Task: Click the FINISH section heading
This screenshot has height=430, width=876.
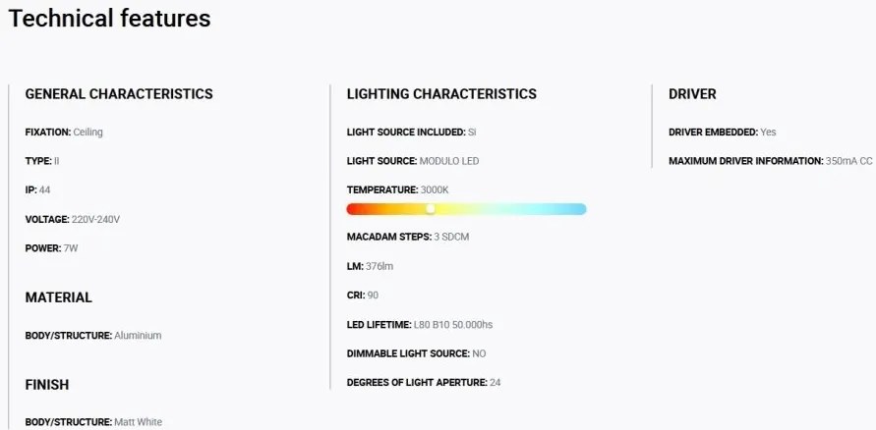Action: click(x=47, y=384)
